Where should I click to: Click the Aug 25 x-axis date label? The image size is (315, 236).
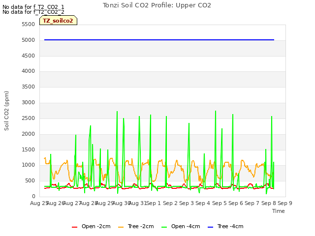point(39,203)
